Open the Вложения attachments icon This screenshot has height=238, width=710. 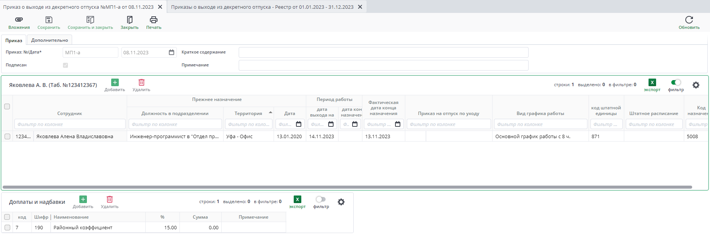[x=19, y=20]
